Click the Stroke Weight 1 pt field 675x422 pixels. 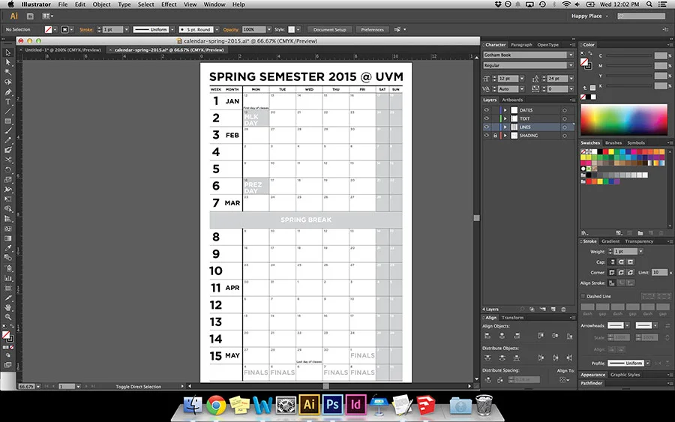tap(625, 251)
